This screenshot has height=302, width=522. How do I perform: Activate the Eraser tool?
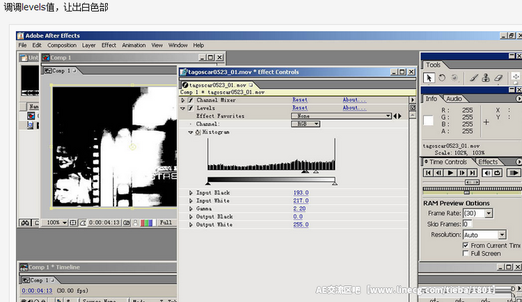tap(498, 78)
